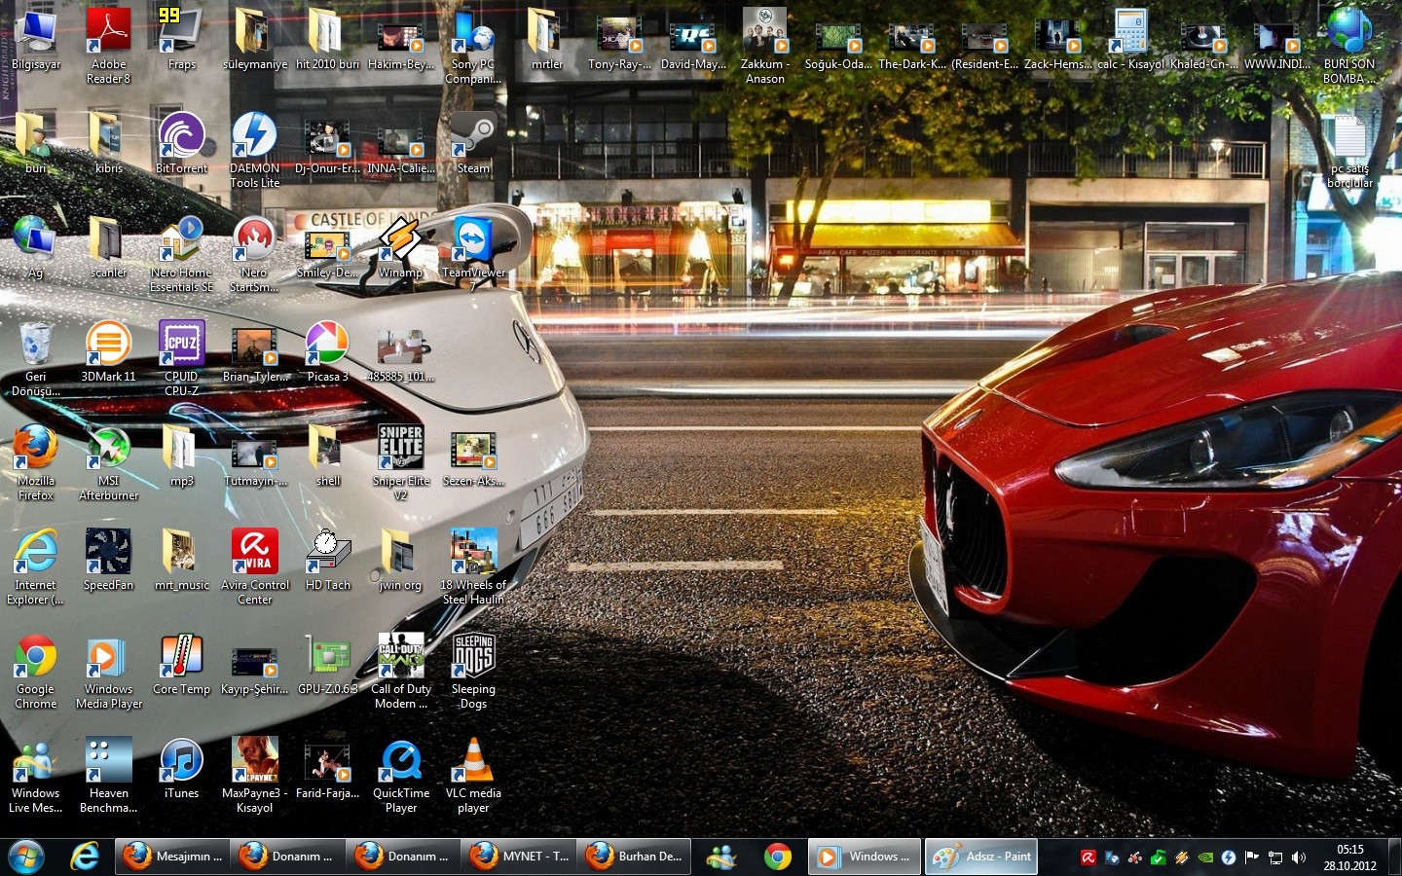1402x876 pixels.
Task: Switch to Adsız - Paint taskbar window
Action: [981, 857]
